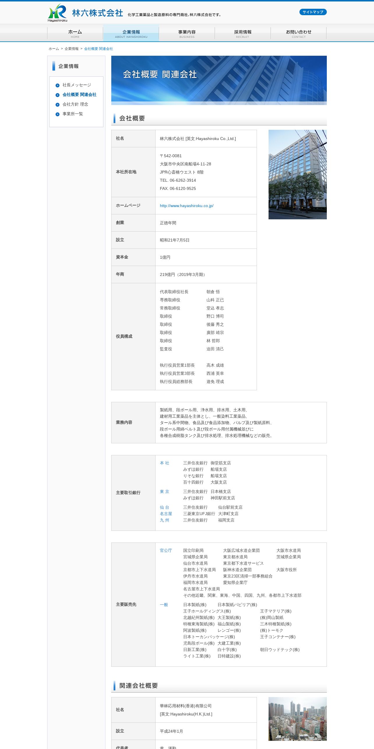Click the 一般 customer category label

coord(164,605)
